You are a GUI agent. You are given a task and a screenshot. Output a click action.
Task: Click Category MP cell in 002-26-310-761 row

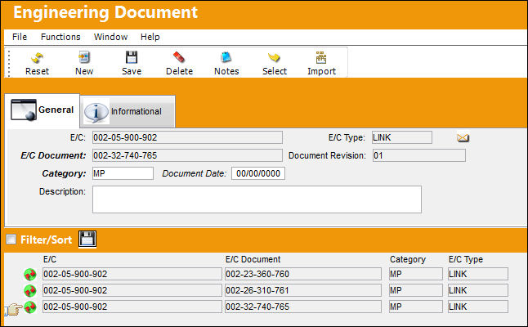pos(416,290)
